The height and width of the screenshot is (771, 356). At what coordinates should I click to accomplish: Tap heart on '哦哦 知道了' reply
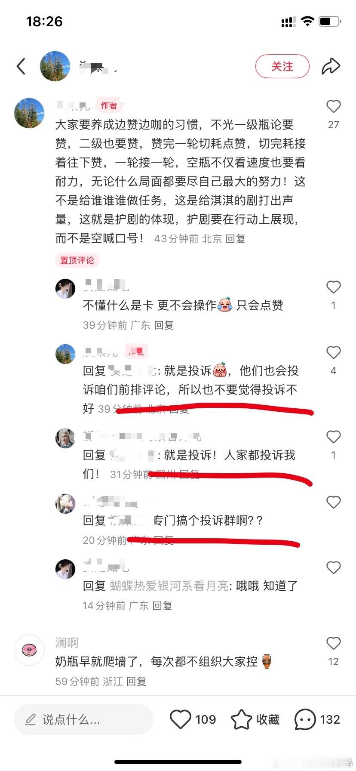333,567
